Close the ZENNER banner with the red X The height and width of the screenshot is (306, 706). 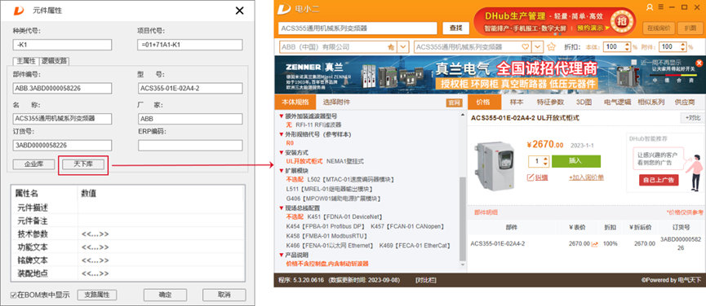click(x=699, y=63)
